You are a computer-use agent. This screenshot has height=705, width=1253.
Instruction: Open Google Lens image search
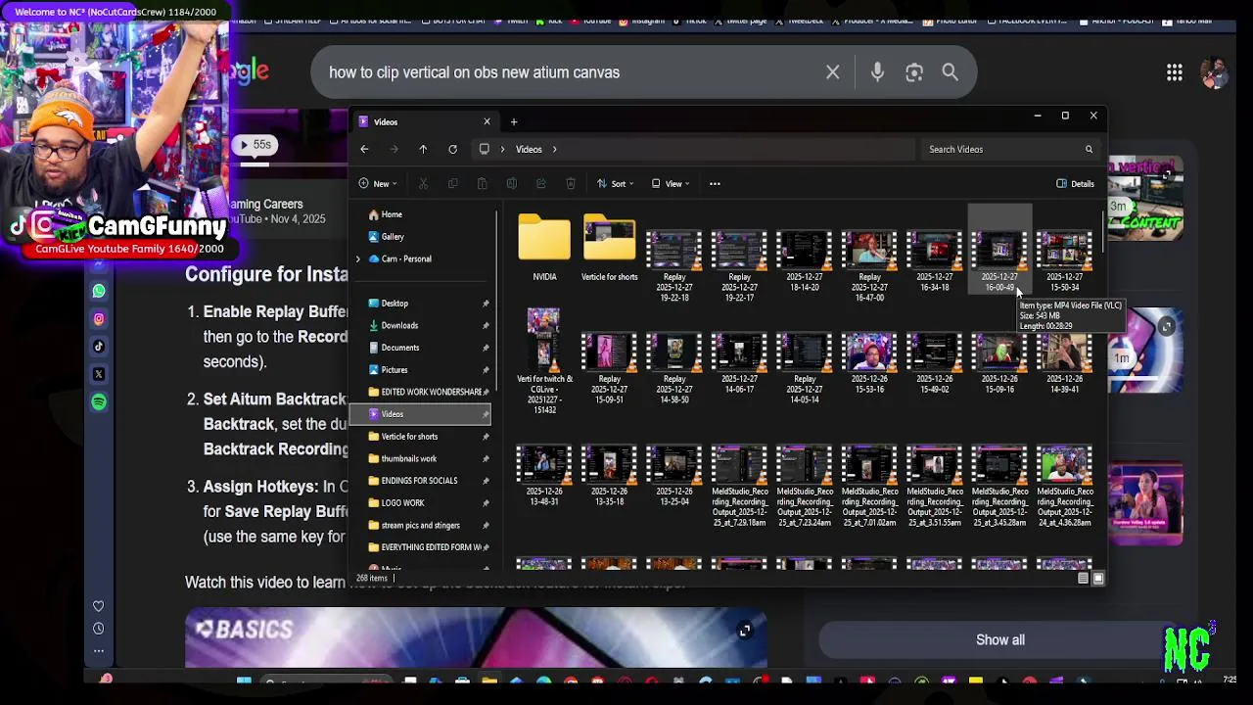pos(914,72)
